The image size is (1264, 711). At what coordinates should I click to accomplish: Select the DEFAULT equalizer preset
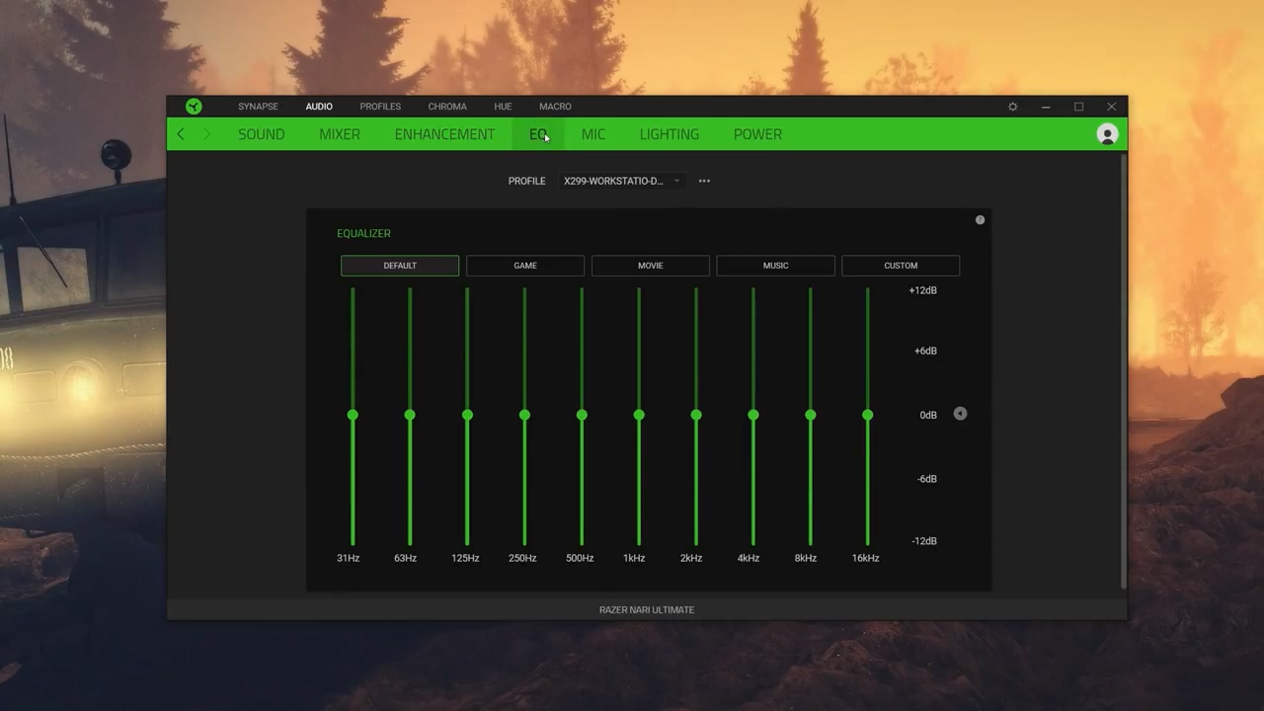pos(400,266)
